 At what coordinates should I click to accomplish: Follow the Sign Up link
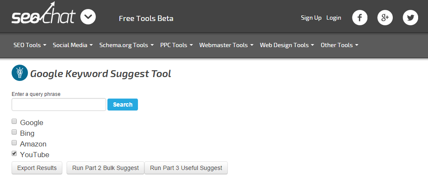(311, 18)
